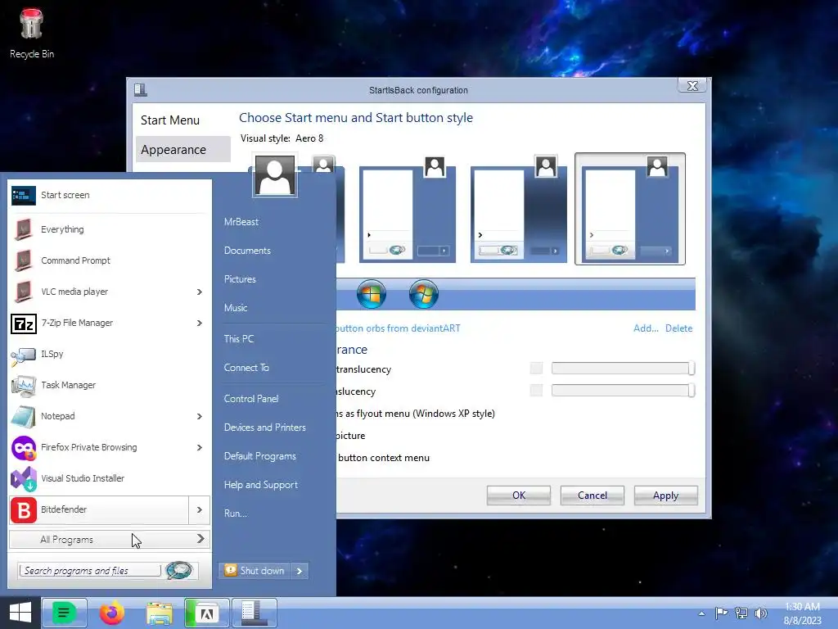The height and width of the screenshot is (629, 838).
Task: Expand VLC media player jump list arrow
Action: pos(200,292)
